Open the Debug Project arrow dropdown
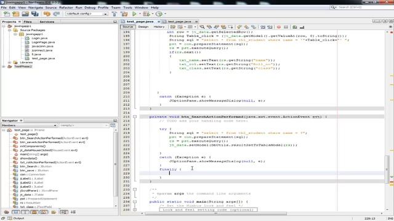The image size is (394, 221). [152, 14]
